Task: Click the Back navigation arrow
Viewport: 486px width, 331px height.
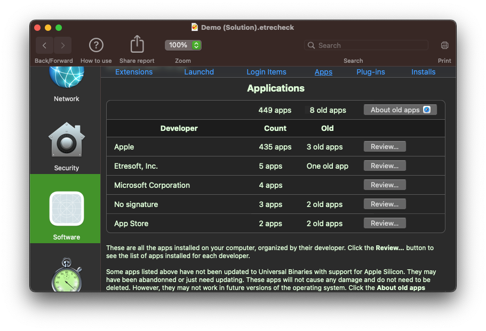Action: coord(45,46)
